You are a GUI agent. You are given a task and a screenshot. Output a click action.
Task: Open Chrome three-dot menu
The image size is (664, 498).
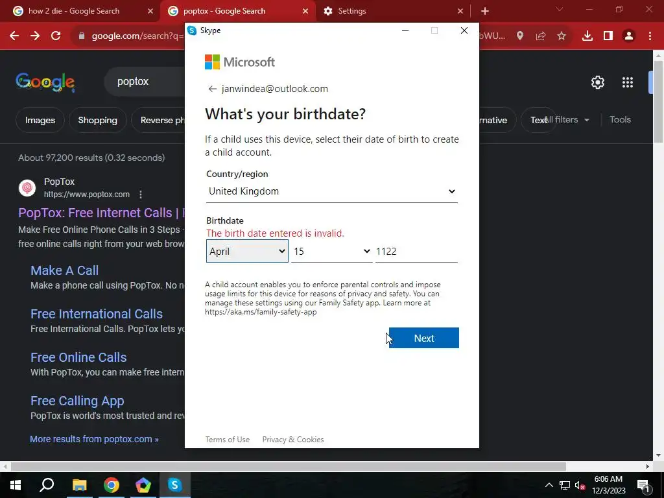point(650,36)
